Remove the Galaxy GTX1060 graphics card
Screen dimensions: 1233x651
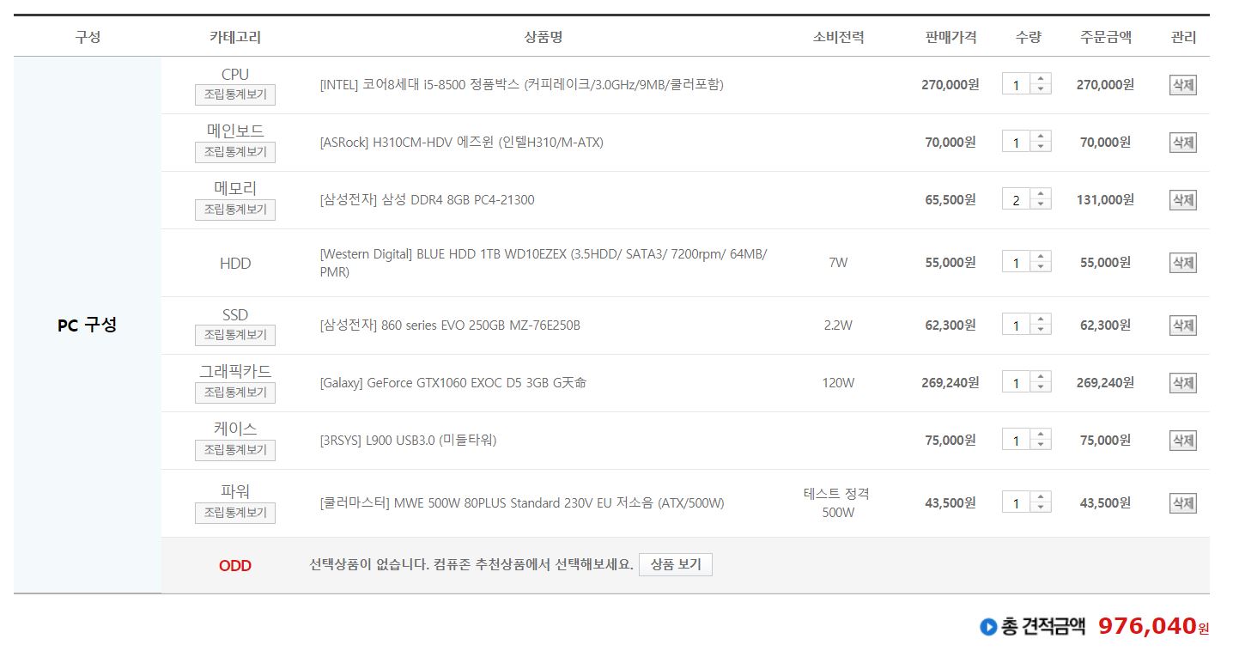coord(1182,383)
